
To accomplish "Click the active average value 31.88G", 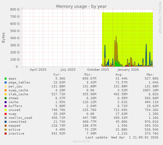I will click(x=121, y=130).
